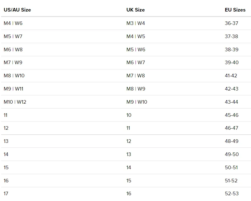The image size is (251, 201).
Task: Click the EU size 48-49 cell
Action: tap(232, 141)
